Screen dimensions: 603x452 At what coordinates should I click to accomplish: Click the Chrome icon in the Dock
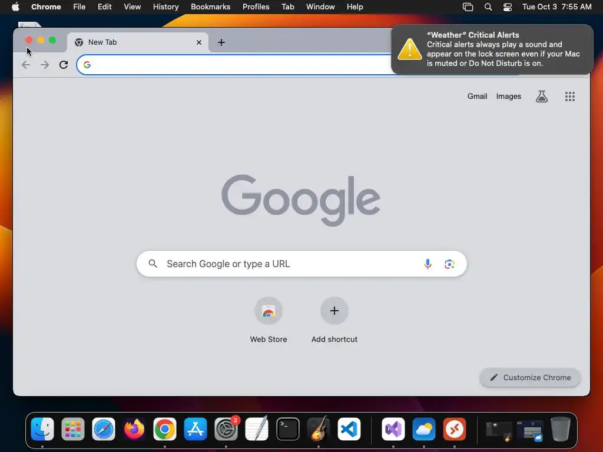(165, 429)
